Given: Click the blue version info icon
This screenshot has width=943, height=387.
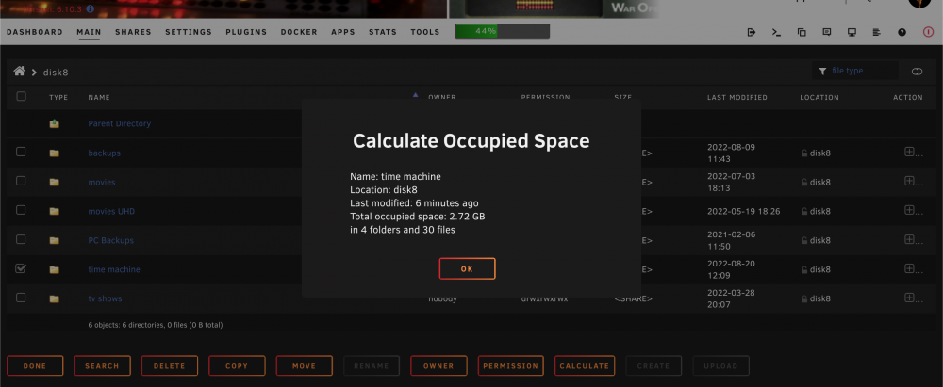Looking at the screenshot, I should 90,9.
